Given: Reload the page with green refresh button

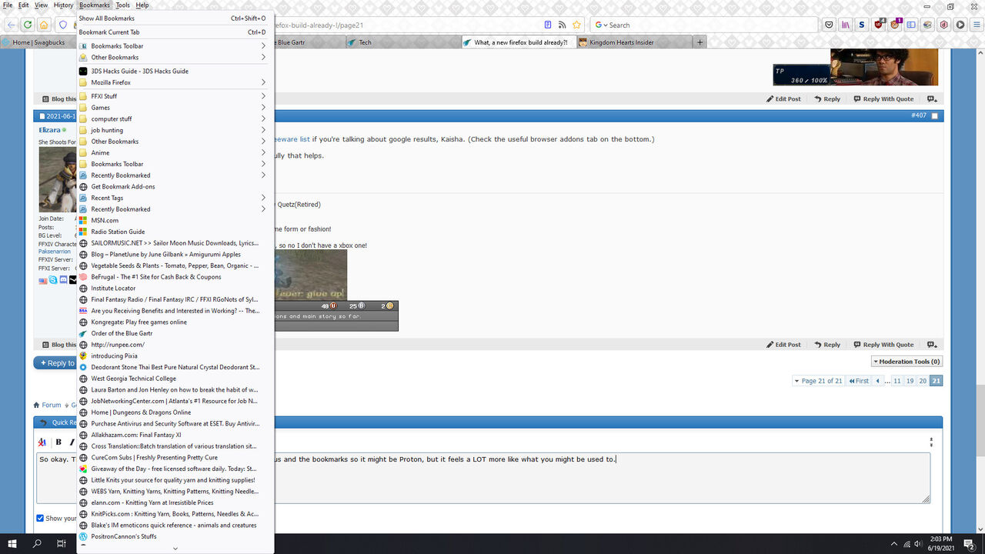Looking at the screenshot, I should tap(28, 25).
